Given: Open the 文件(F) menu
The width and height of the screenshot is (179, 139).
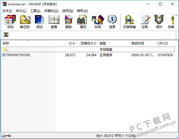Looking at the screenshot, I should [7, 11].
